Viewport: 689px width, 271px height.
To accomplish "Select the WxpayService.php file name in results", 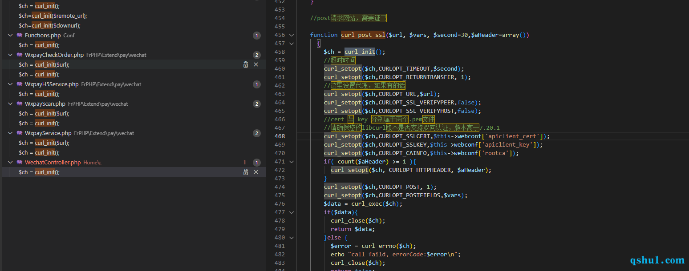I will tap(48, 133).
